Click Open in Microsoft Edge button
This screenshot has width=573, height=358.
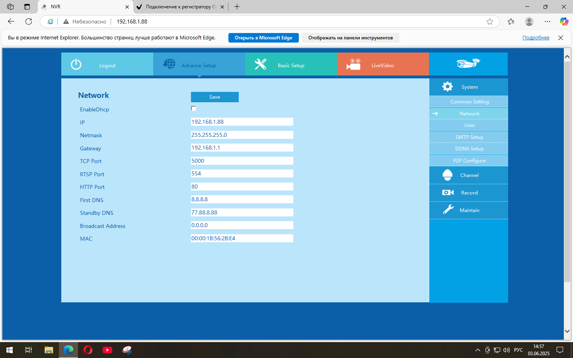point(263,38)
